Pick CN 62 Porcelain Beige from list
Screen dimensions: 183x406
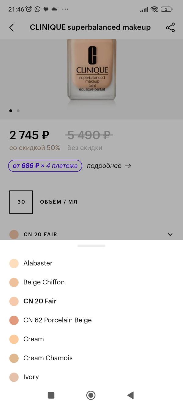[x=57, y=320]
